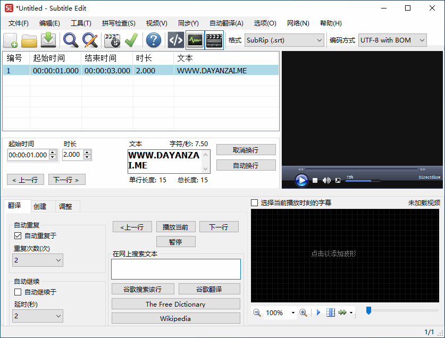Play video with blue play button
The image size is (445, 338).
coord(301,180)
